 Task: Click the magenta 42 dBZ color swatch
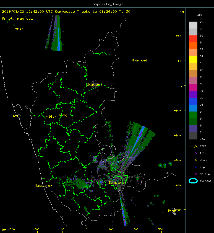click(x=193, y=87)
